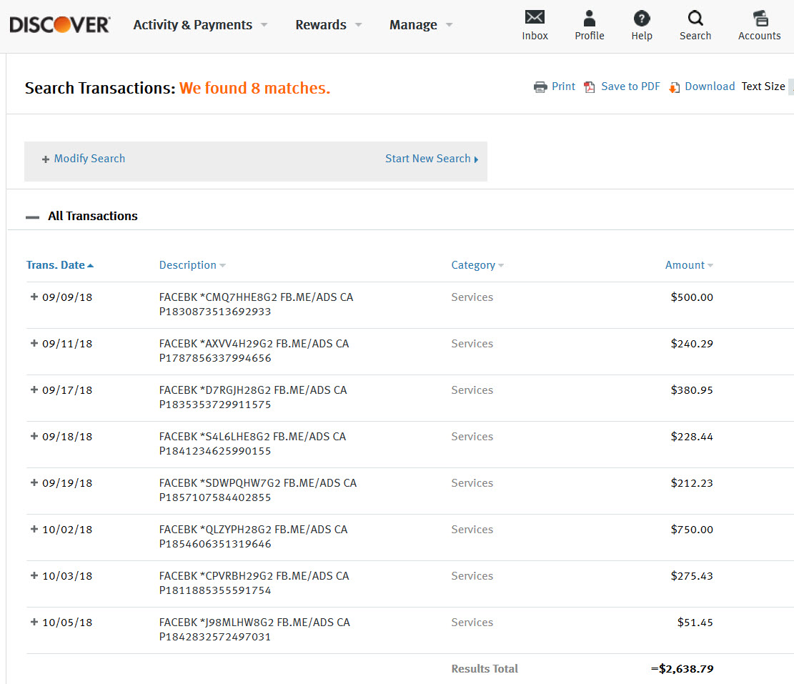The image size is (794, 684).
Task: Click FACEBK *D7RGJH28G2 description
Action: click(x=253, y=397)
